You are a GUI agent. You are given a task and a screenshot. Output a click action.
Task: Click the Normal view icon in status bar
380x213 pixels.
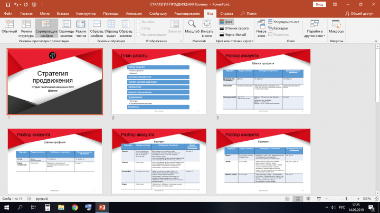(288, 199)
